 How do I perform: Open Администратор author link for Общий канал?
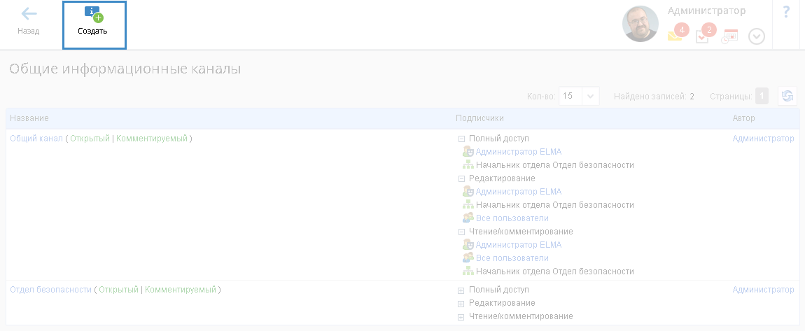pyautogui.click(x=764, y=139)
